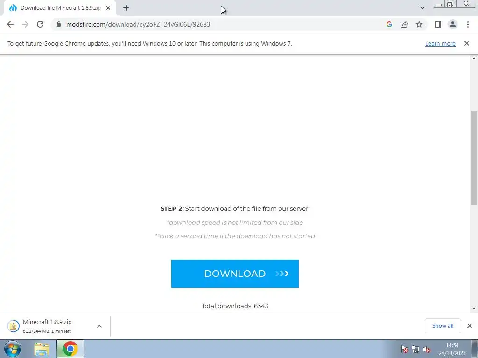Open the Chrome profile avatar
The width and height of the screenshot is (478, 358).
(453, 24)
